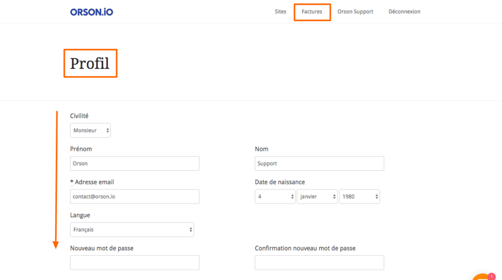
Task: Expand the Langue dropdown showing Français
Action: (x=132, y=229)
